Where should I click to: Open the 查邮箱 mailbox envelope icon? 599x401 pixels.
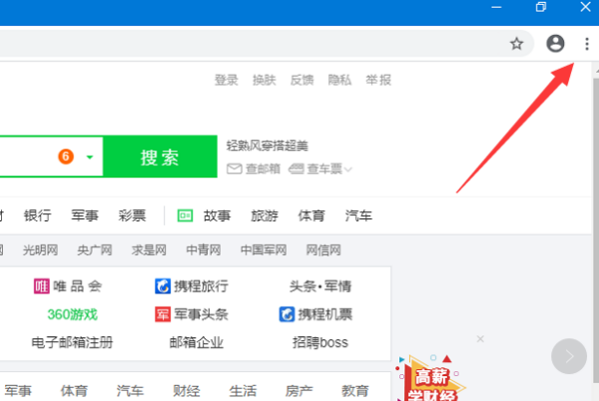point(235,169)
